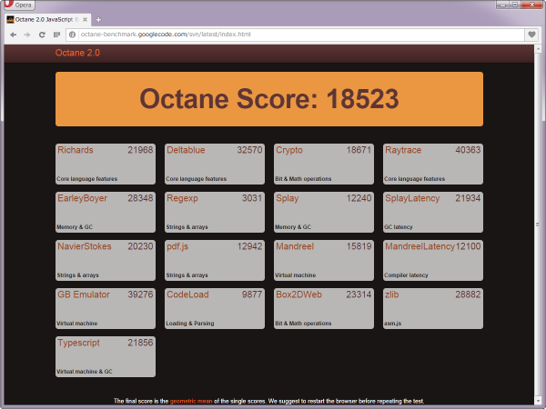The width and height of the screenshot is (546, 409).
Task: Click the scrollbar up arrow
Action: tap(538, 47)
